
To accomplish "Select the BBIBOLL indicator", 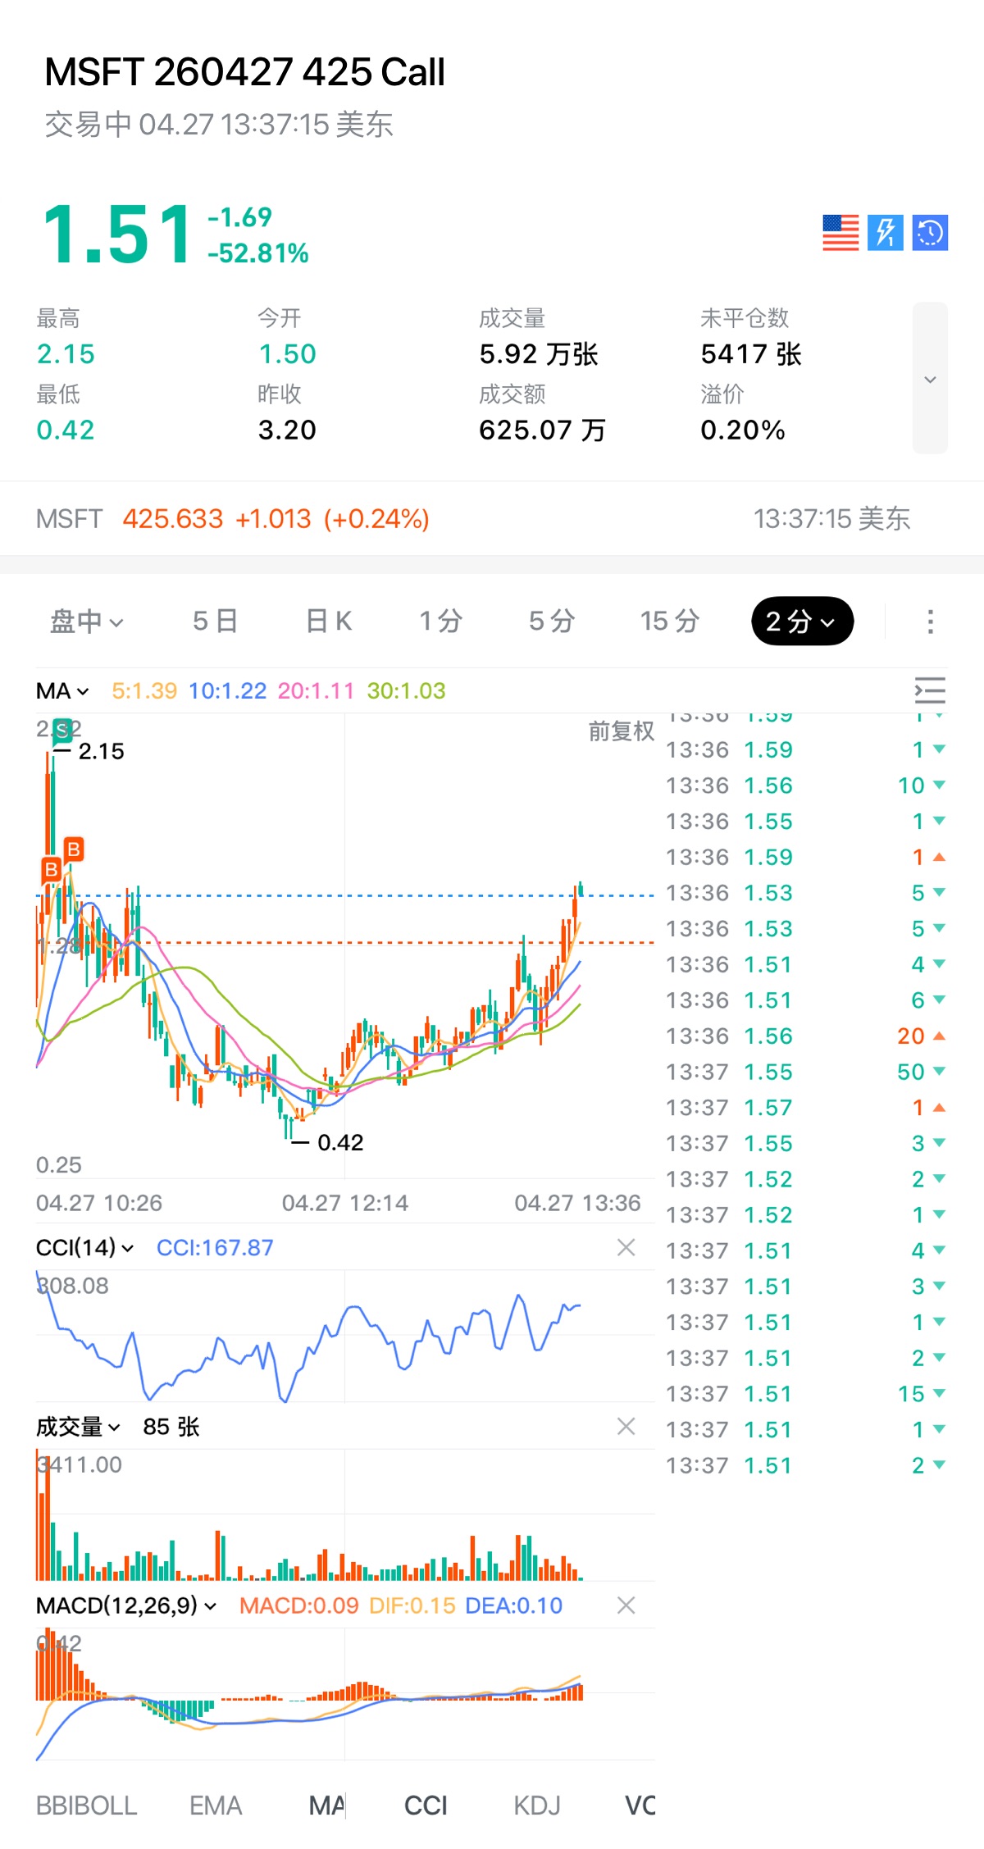I will [x=86, y=1806].
